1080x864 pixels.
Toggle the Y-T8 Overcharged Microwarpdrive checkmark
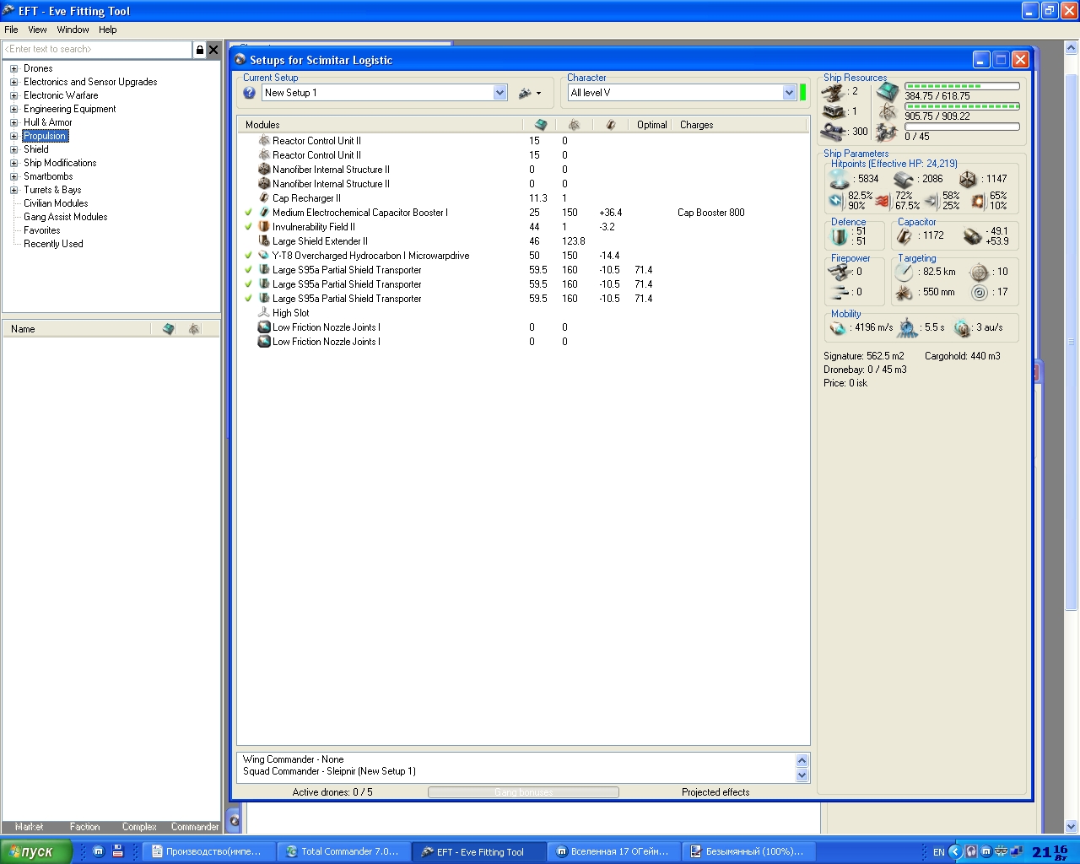point(249,256)
